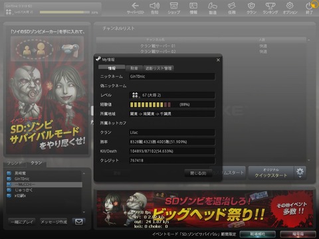Image resolution: width=319 pixels, height=239 pixels.
Task: Open the 告知 announcements megaphone icon
Action: 154,9
